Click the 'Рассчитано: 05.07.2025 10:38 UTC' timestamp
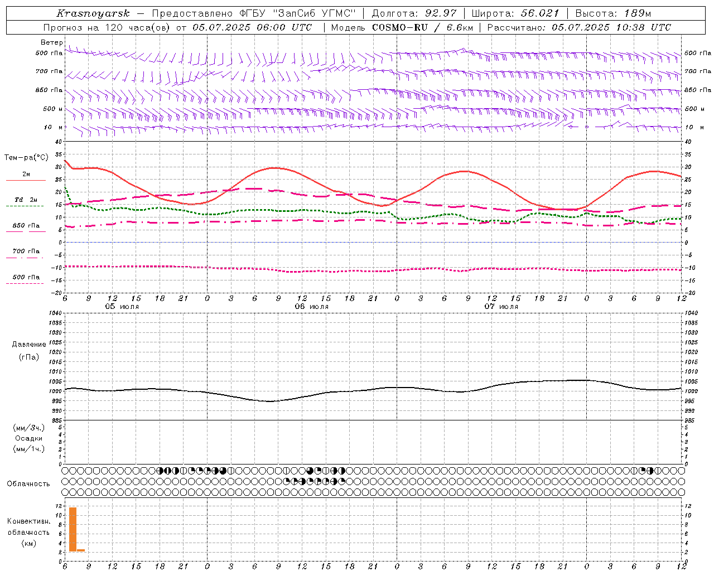Screen dimensions: 714x571 click(x=579, y=27)
